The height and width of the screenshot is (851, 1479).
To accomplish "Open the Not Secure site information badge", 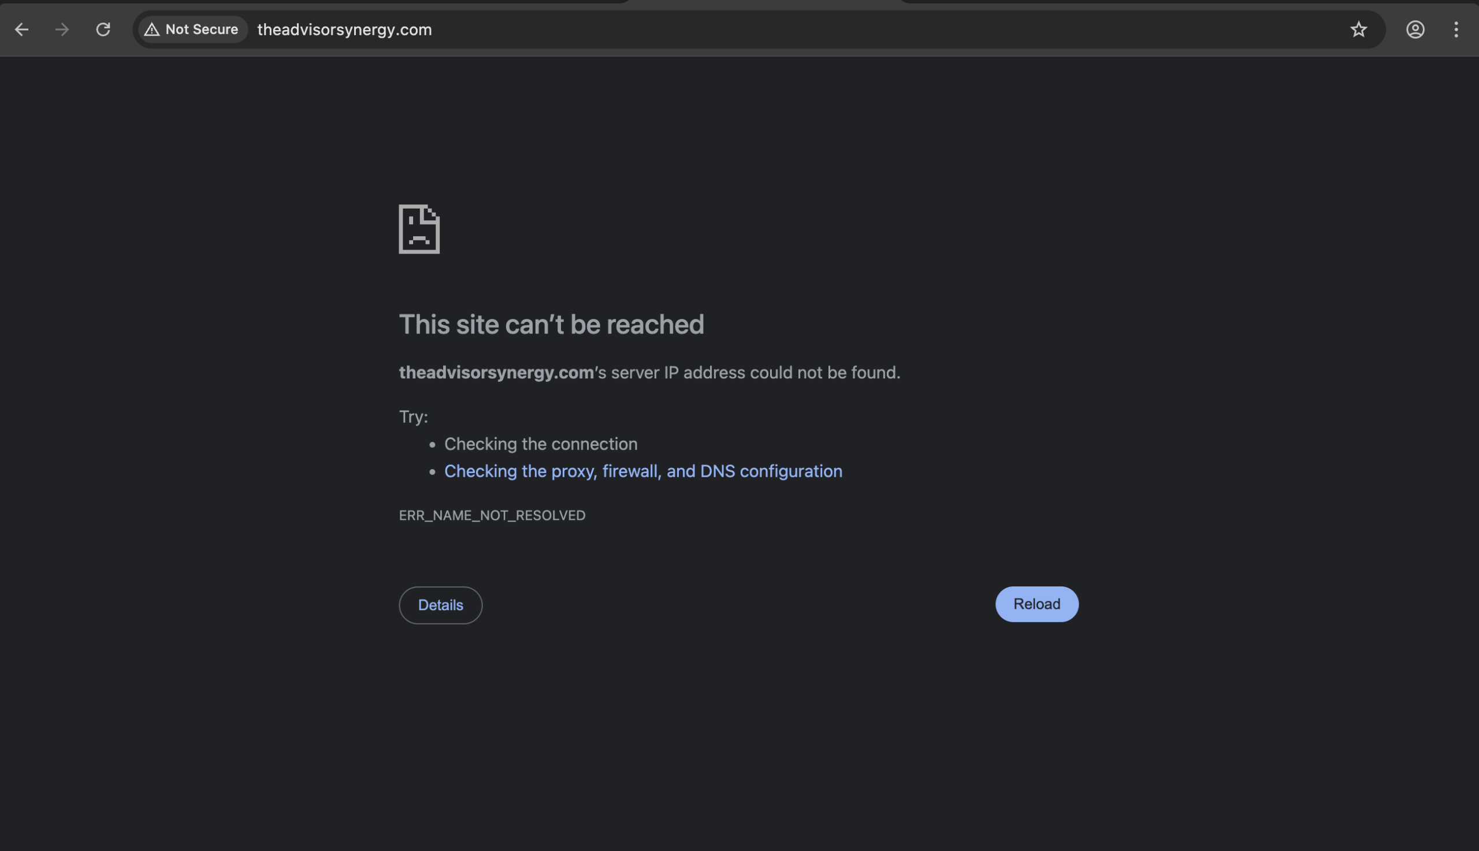I will click(x=191, y=29).
